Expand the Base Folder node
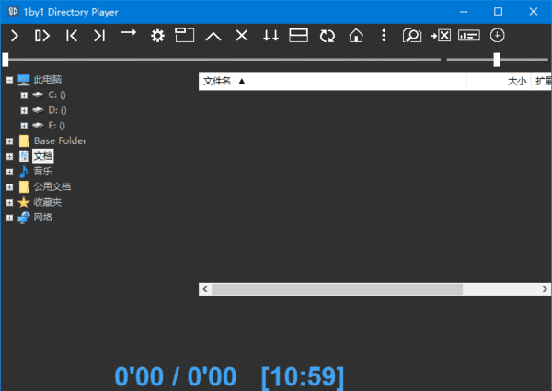552x391 pixels. click(9, 141)
